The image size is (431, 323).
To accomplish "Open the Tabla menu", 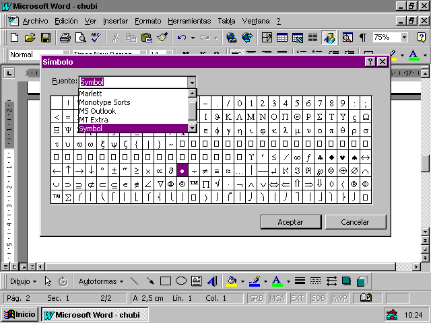I will [226, 21].
